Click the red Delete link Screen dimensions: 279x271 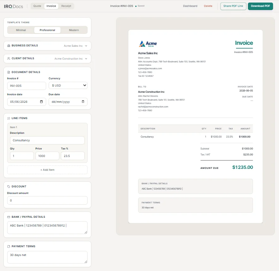208,6
